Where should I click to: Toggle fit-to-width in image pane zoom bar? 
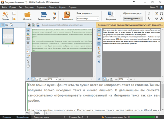(37, 79)
